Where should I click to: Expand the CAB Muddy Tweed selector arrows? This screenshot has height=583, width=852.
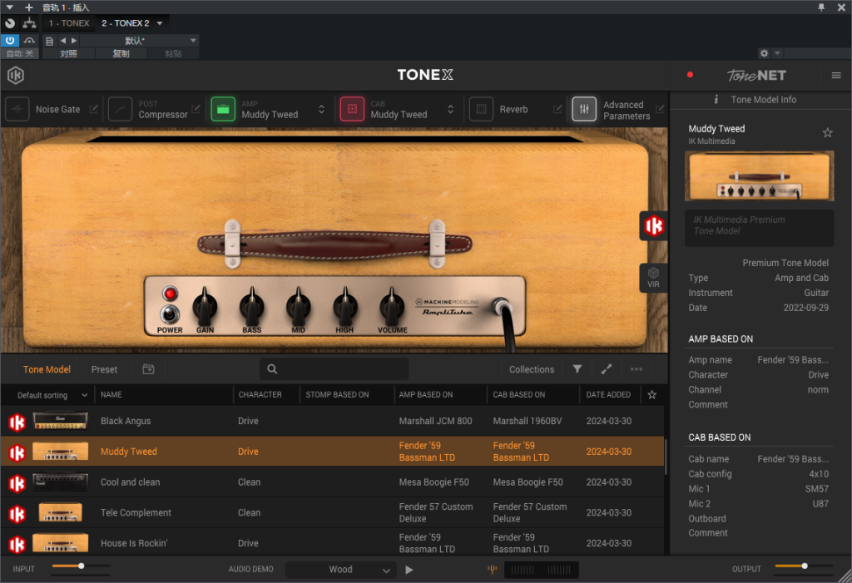[450, 109]
